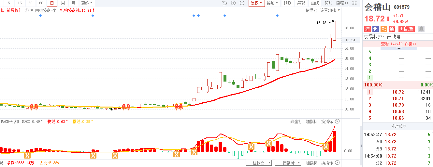This screenshot has height=167, width=433.
Task: Click the 筹码 chip distribution button
Action: 301,3
